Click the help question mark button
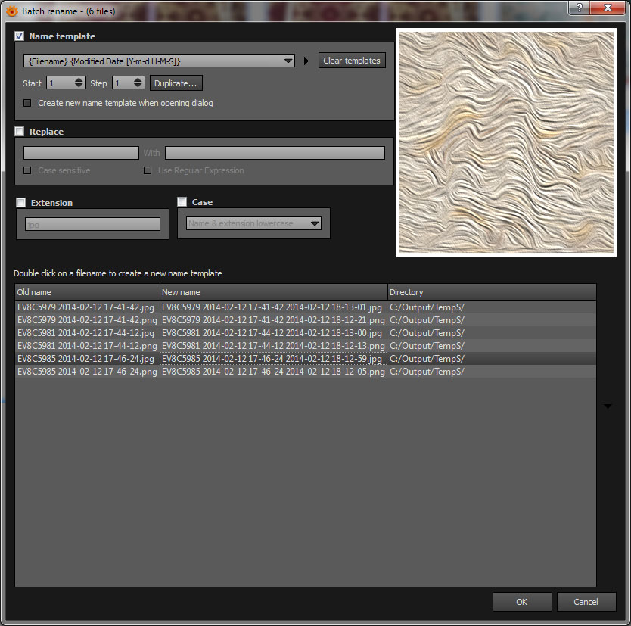 [579, 8]
